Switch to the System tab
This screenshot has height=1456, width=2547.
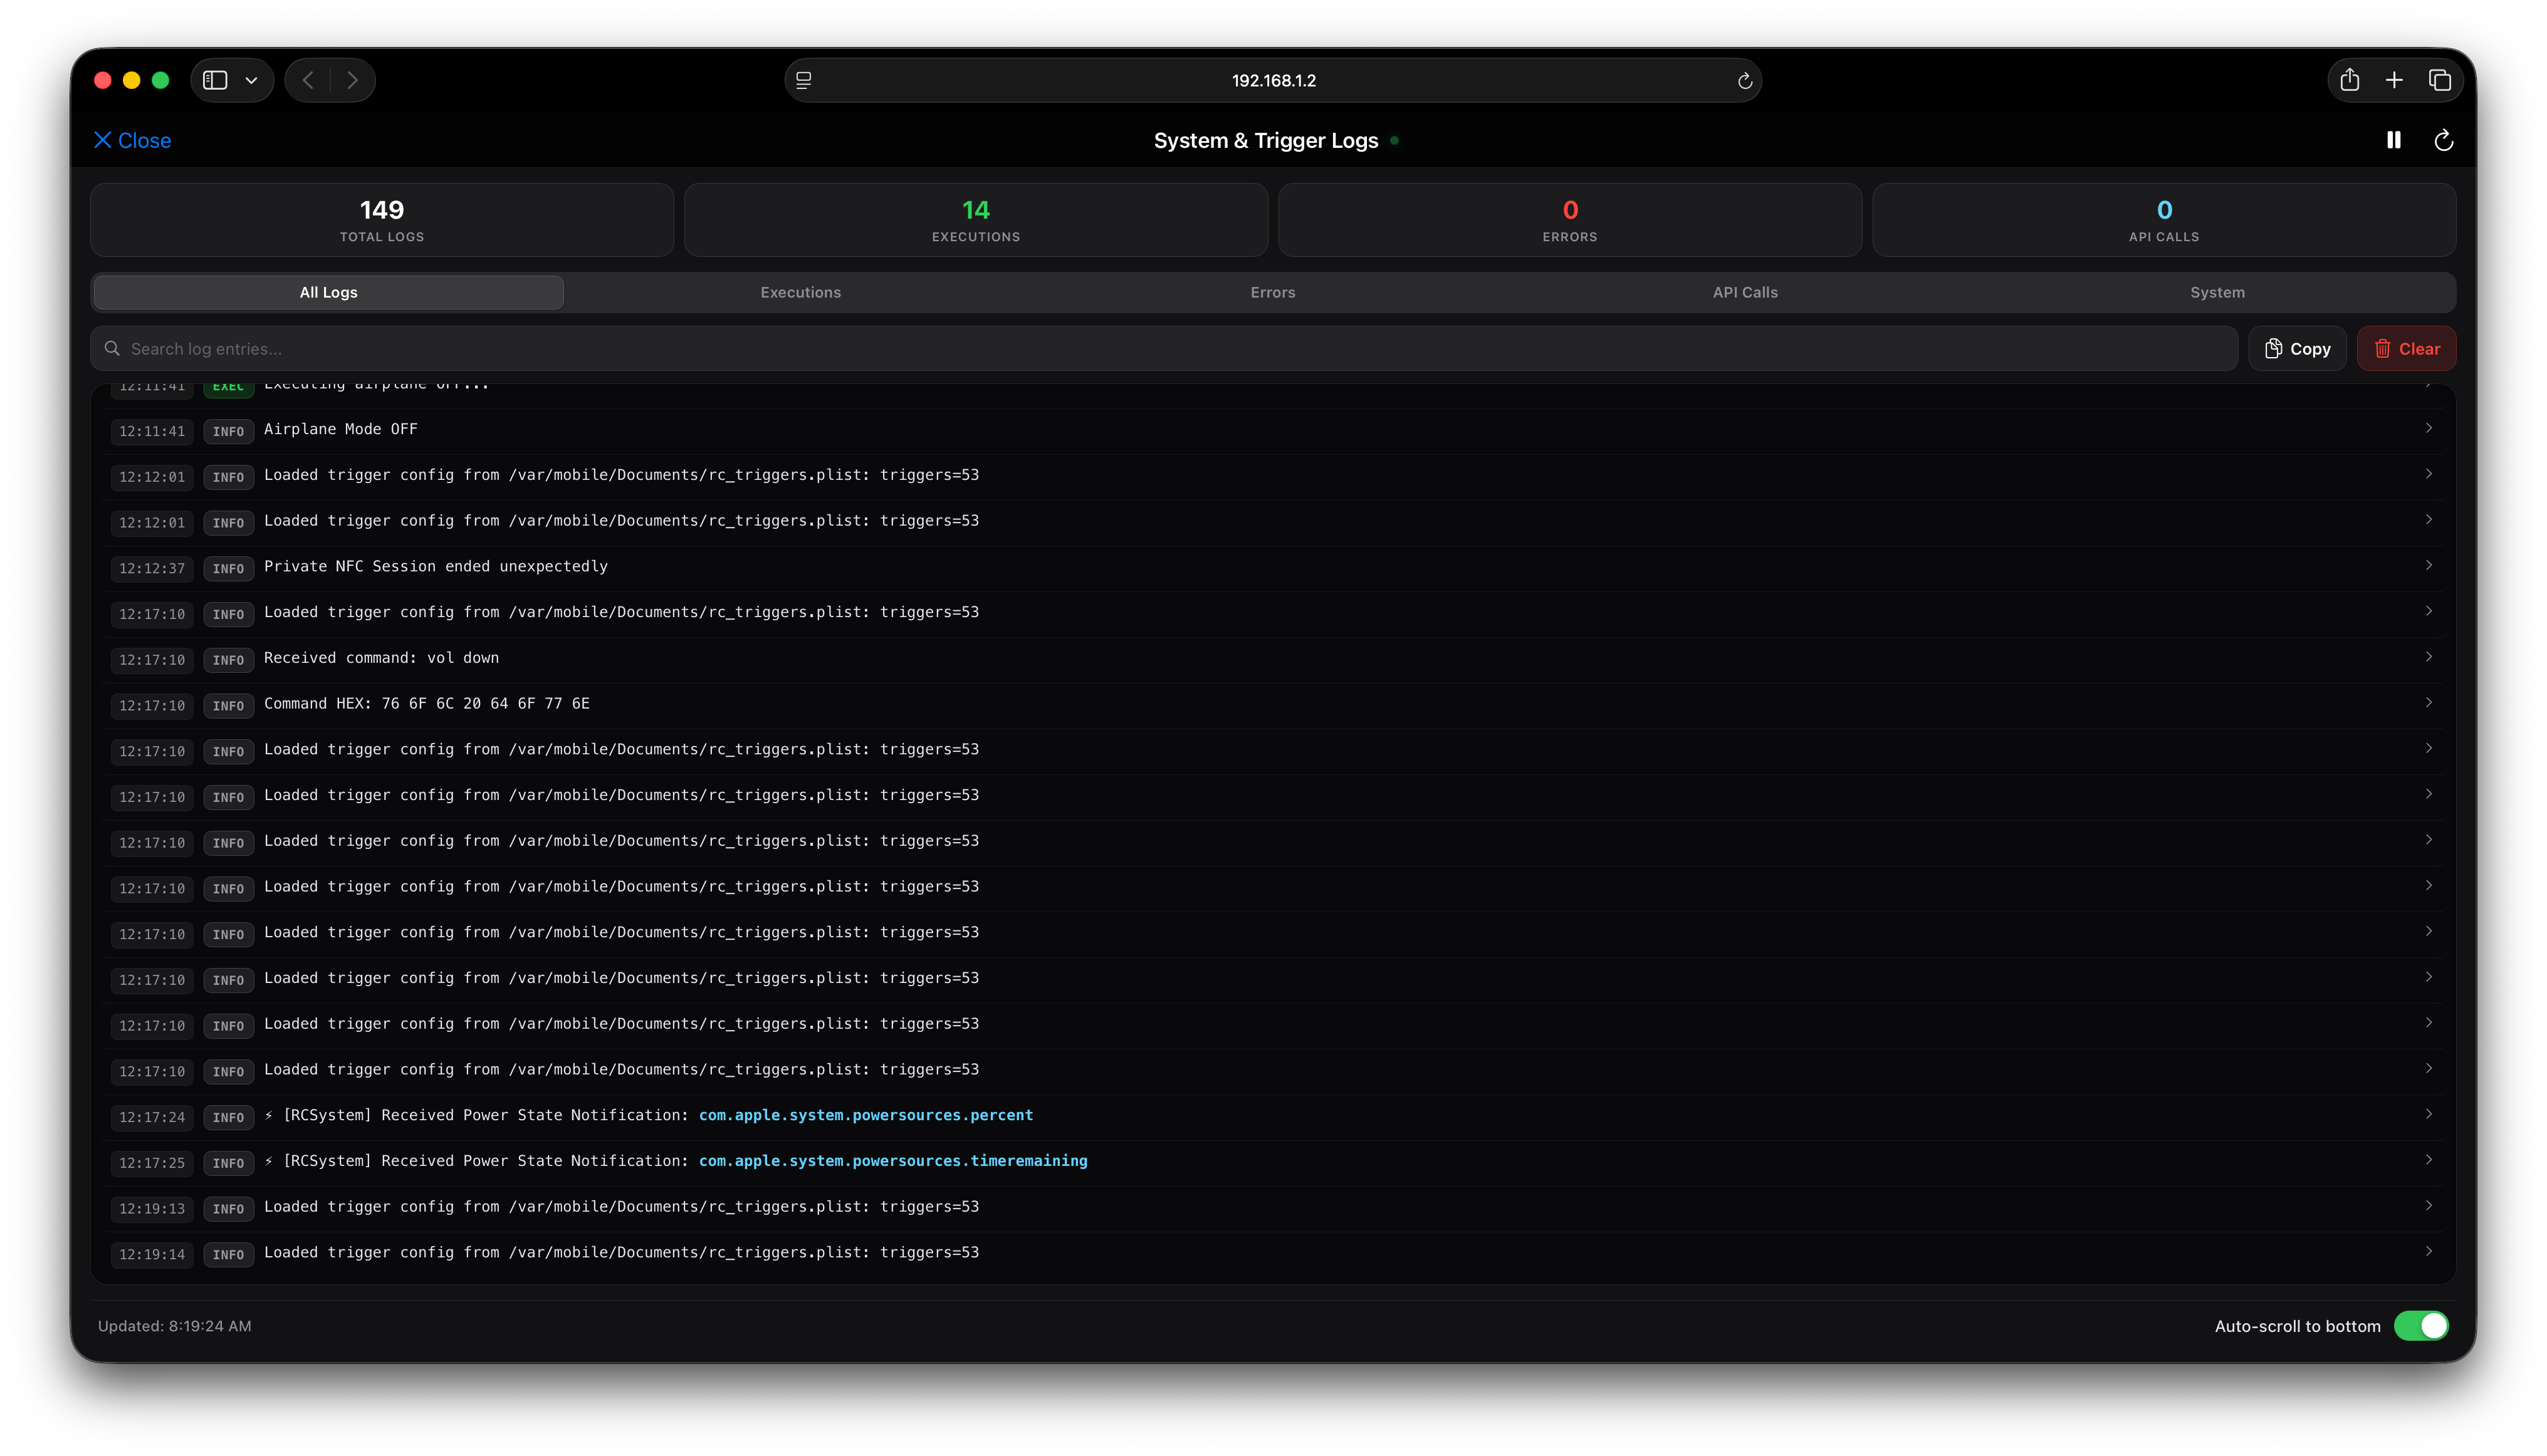(2217, 292)
